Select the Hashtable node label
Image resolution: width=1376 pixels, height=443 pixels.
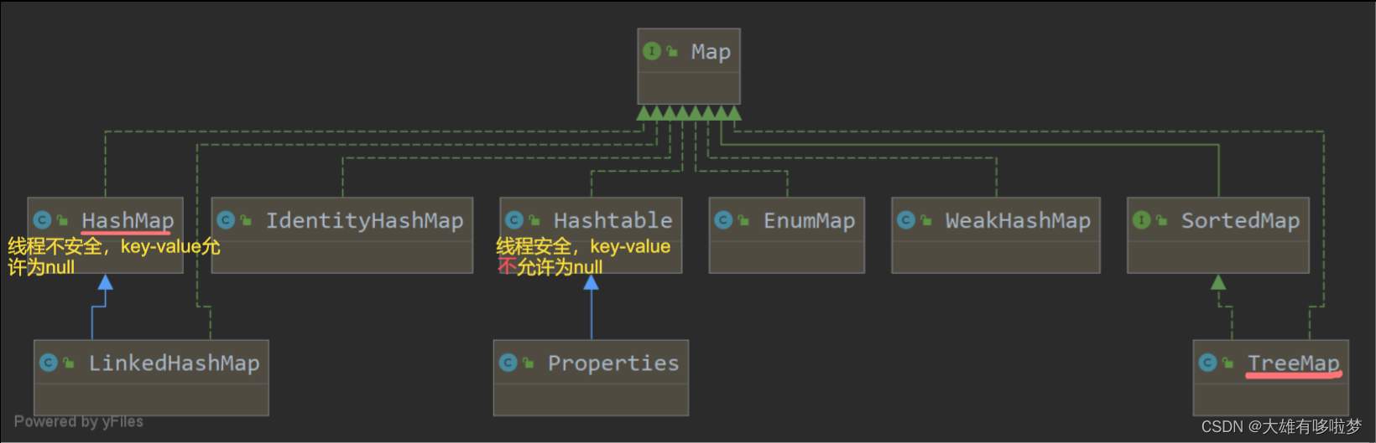click(612, 220)
